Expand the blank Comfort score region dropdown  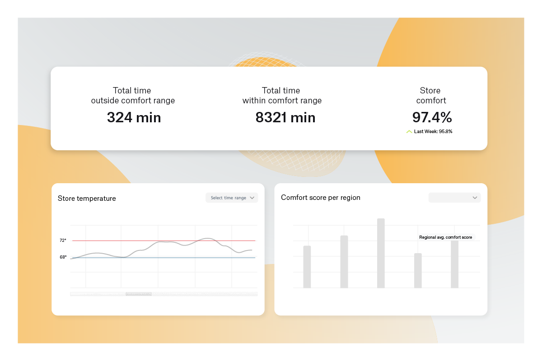coord(454,198)
